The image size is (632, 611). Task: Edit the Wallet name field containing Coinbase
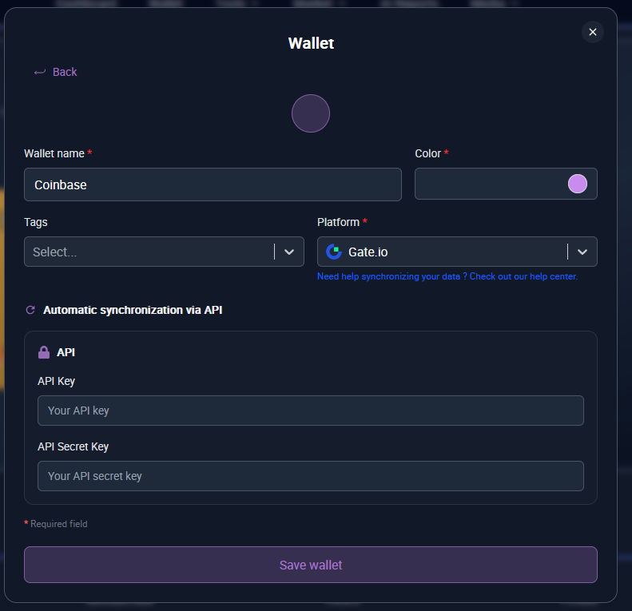pyautogui.click(x=213, y=184)
